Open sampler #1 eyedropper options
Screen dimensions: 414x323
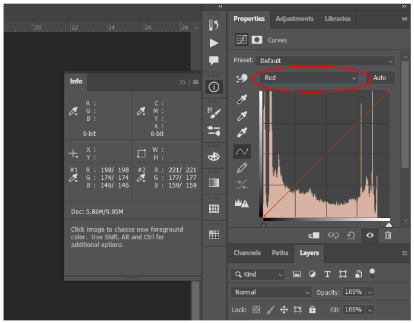[x=73, y=178]
